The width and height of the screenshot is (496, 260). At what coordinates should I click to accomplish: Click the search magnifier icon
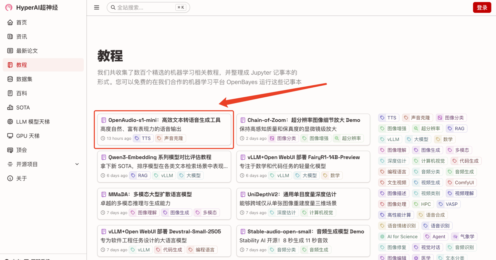click(x=113, y=7)
